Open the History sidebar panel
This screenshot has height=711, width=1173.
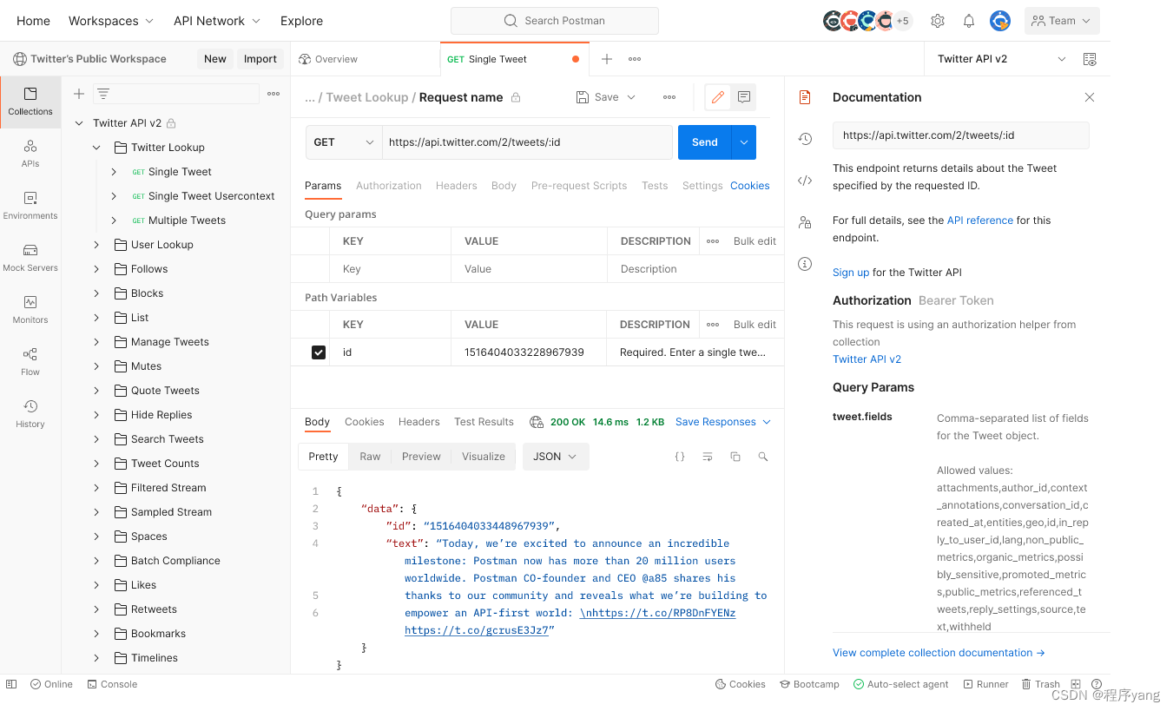click(x=30, y=414)
